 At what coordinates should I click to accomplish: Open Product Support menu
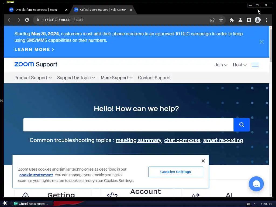pos(33,78)
